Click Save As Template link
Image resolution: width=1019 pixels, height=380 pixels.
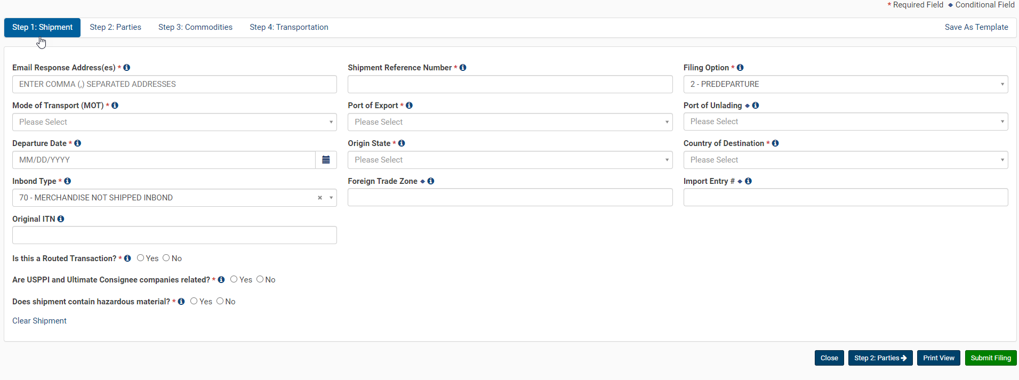coord(976,27)
